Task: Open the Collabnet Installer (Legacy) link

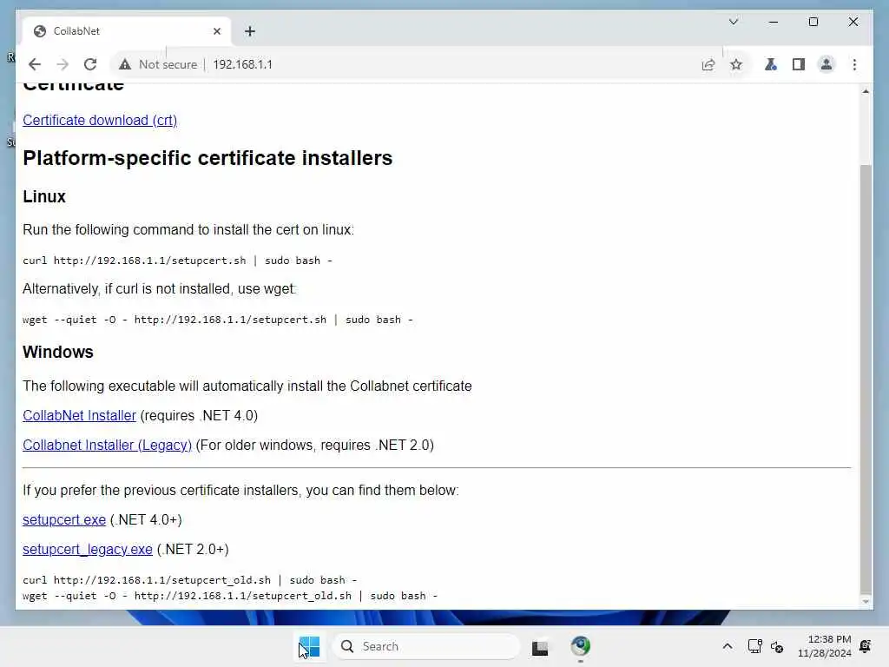Action: pos(107,446)
